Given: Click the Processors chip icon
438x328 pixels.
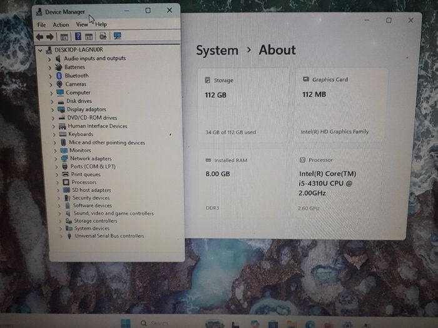Looking at the screenshot, I should tap(66, 182).
